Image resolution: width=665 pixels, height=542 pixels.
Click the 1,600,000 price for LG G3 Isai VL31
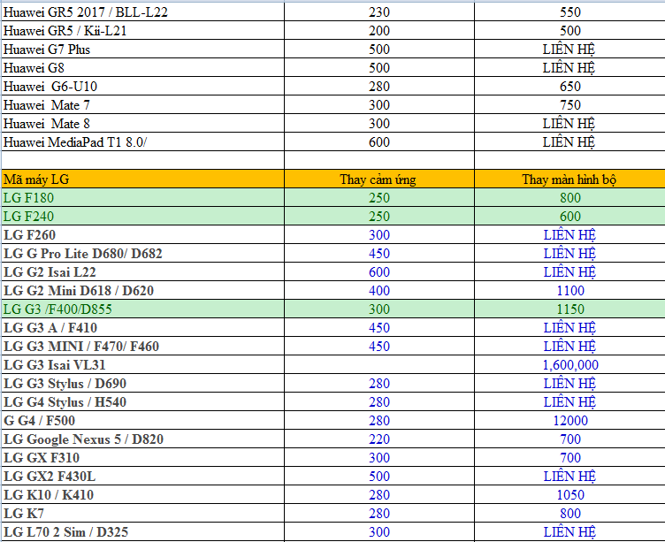pos(569,365)
